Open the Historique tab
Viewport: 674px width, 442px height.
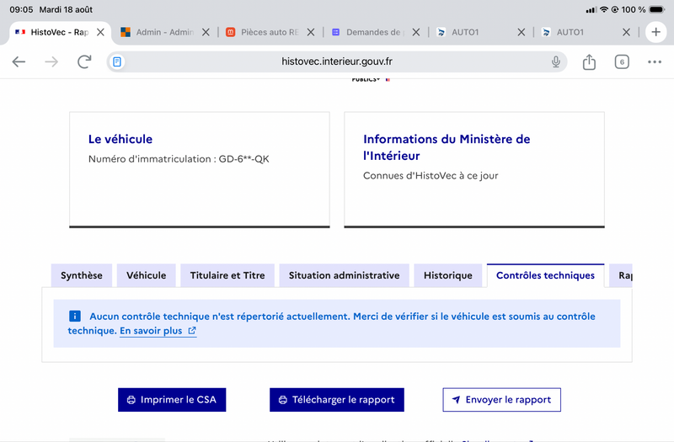coord(448,275)
